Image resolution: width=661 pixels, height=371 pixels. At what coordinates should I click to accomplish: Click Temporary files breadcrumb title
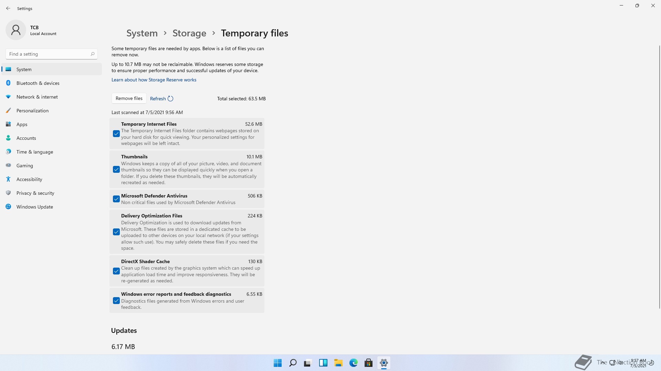pyautogui.click(x=254, y=33)
